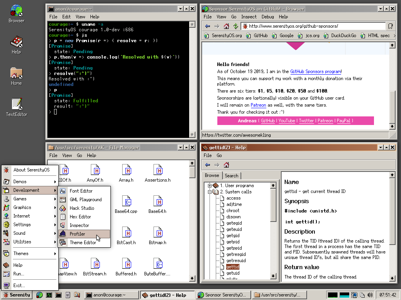This screenshot has height=300, width=401.
Task: Select 'getpid' in the Help tree
Action: click(233, 242)
